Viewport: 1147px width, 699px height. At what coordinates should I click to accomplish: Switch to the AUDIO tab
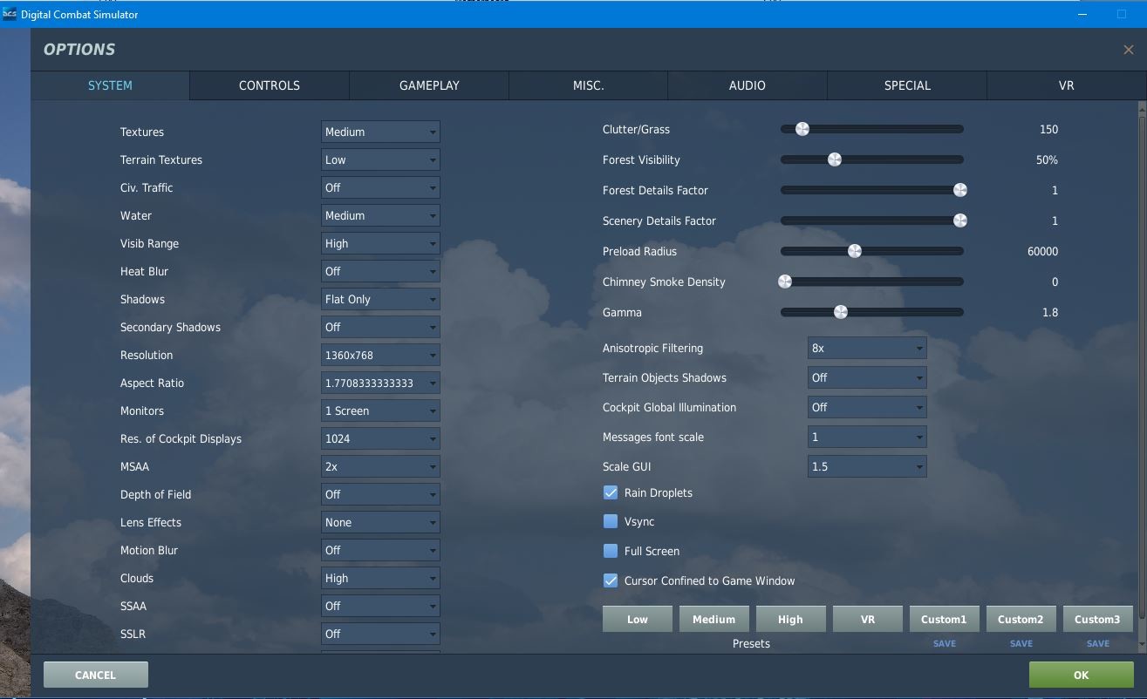click(x=748, y=85)
